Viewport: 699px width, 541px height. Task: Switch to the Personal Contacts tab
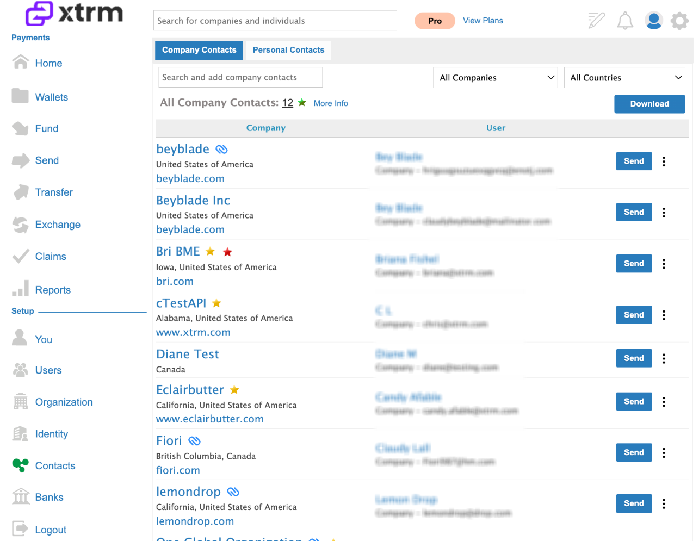[x=288, y=50]
